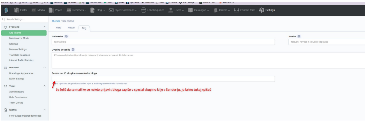Click the magnifier icon in Search Settings
This screenshot has height=123, width=367.
point(3,19)
